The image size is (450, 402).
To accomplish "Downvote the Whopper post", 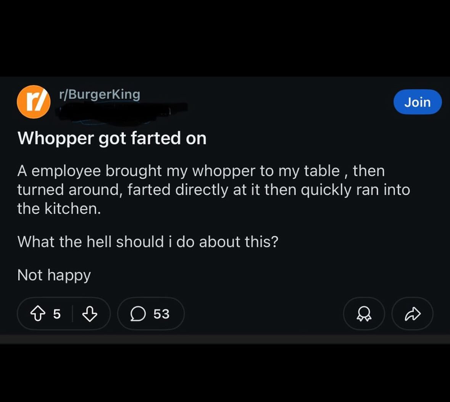I will 90,314.
